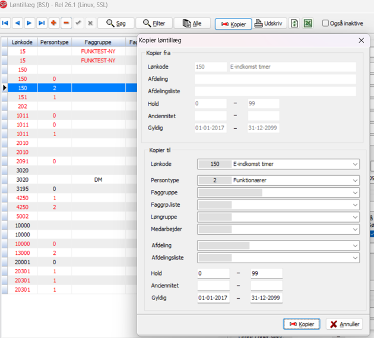
Task: Confirm changes checkmark icon
Action: click(78, 23)
